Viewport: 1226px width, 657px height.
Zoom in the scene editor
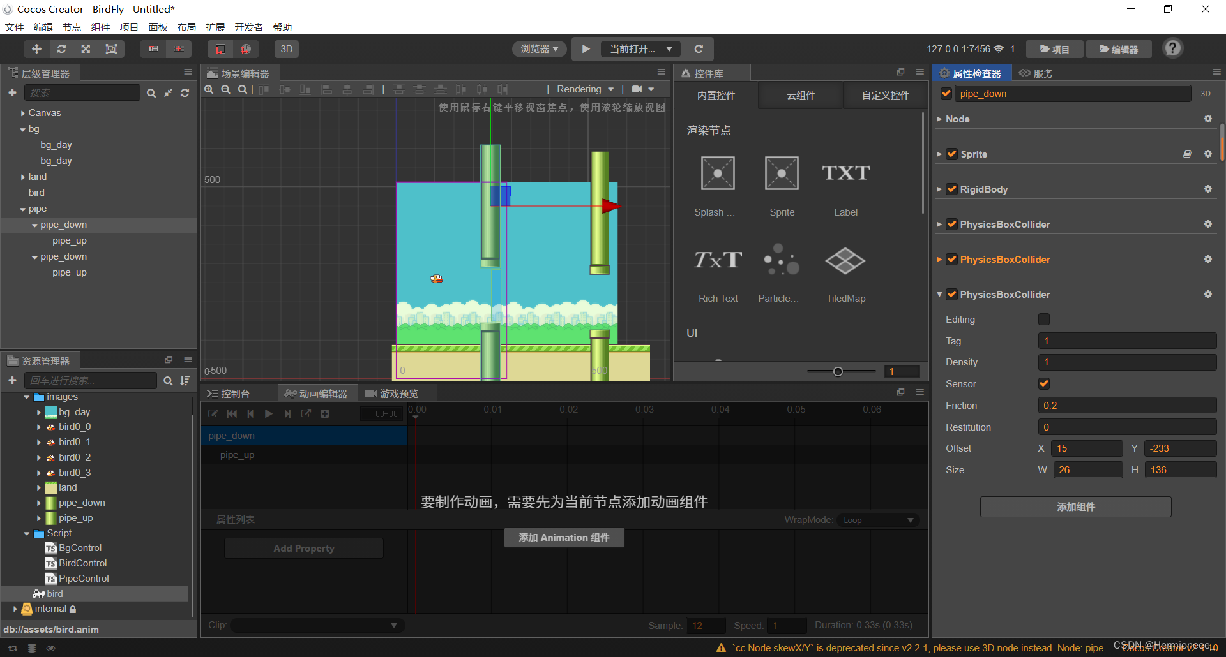(209, 90)
